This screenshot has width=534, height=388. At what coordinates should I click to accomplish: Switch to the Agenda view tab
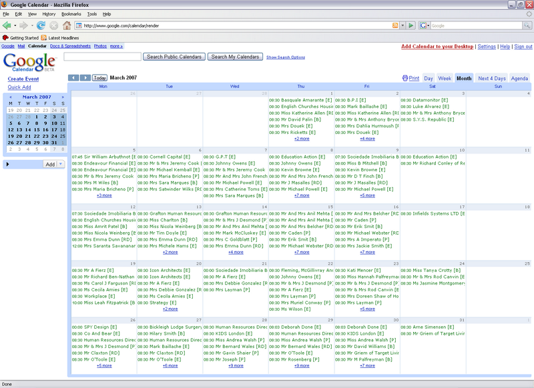[x=519, y=78]
